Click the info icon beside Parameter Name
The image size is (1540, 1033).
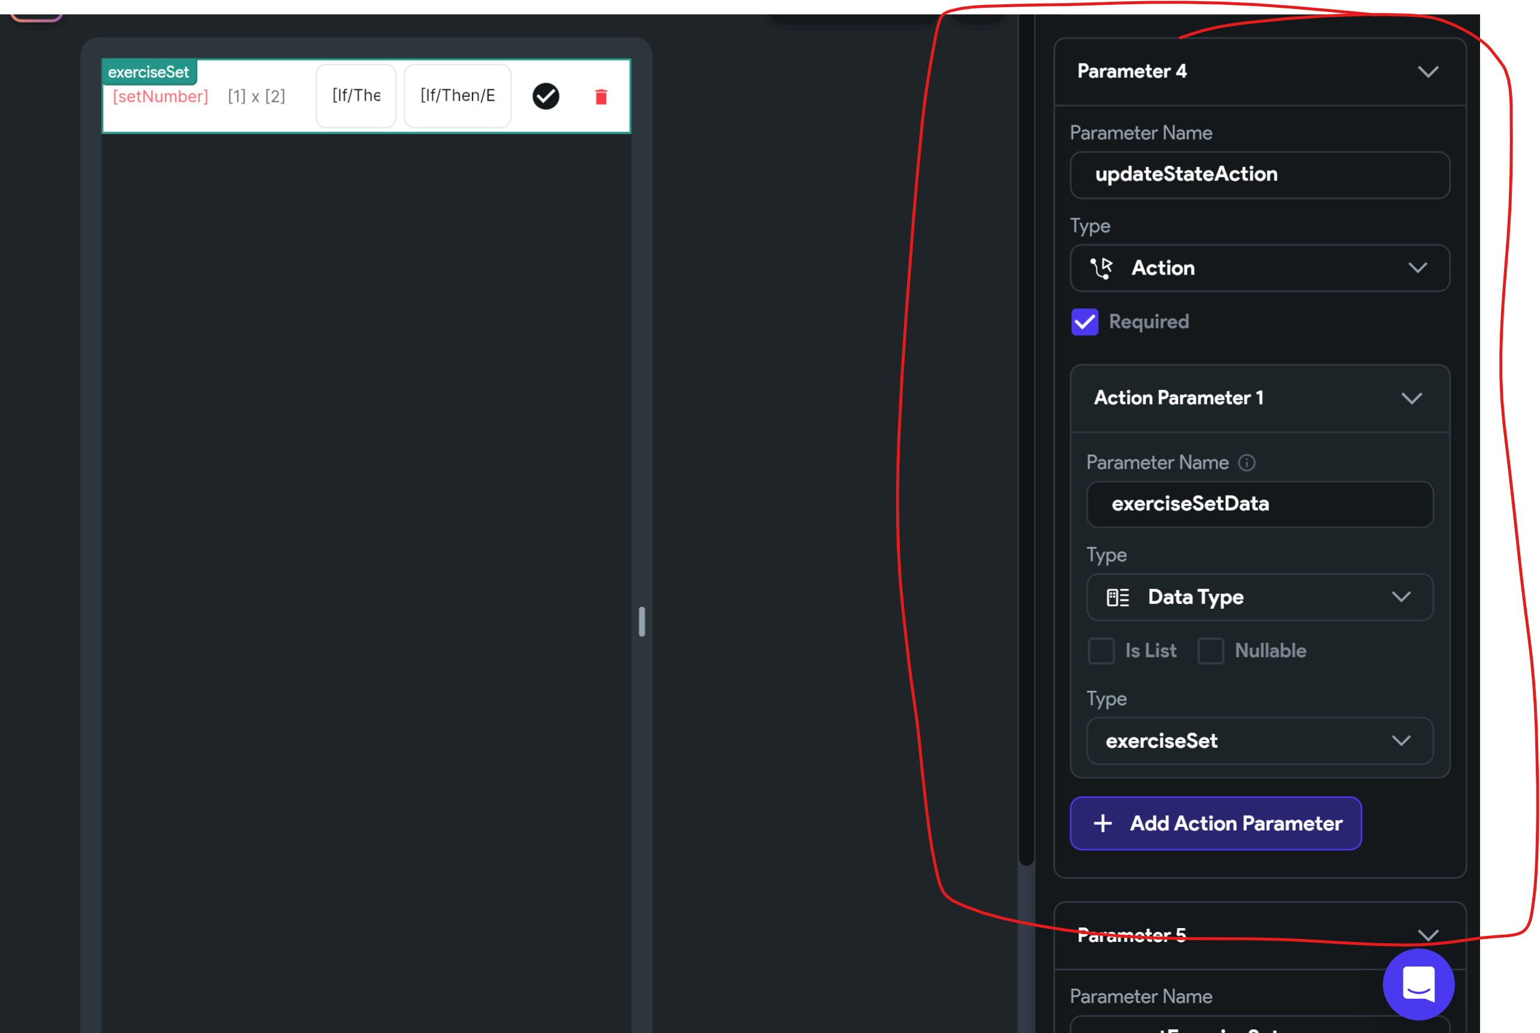[1246, 463]
